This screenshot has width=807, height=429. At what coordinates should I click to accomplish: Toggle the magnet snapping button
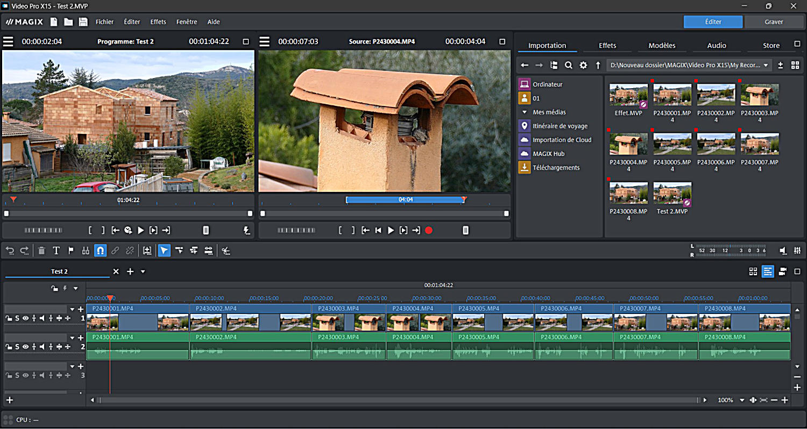point(100,251)
